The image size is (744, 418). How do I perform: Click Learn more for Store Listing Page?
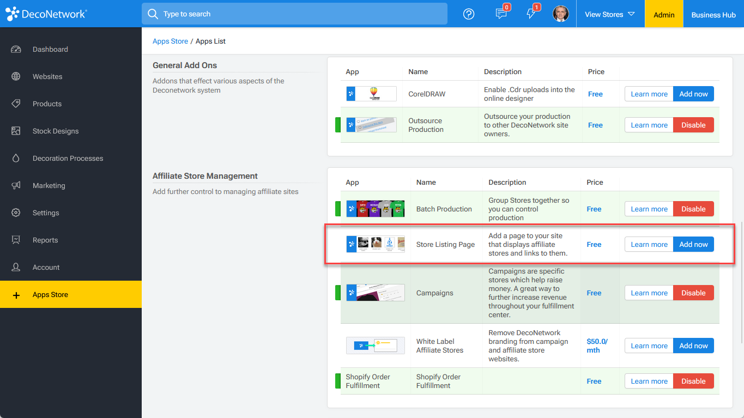(649, 244)
